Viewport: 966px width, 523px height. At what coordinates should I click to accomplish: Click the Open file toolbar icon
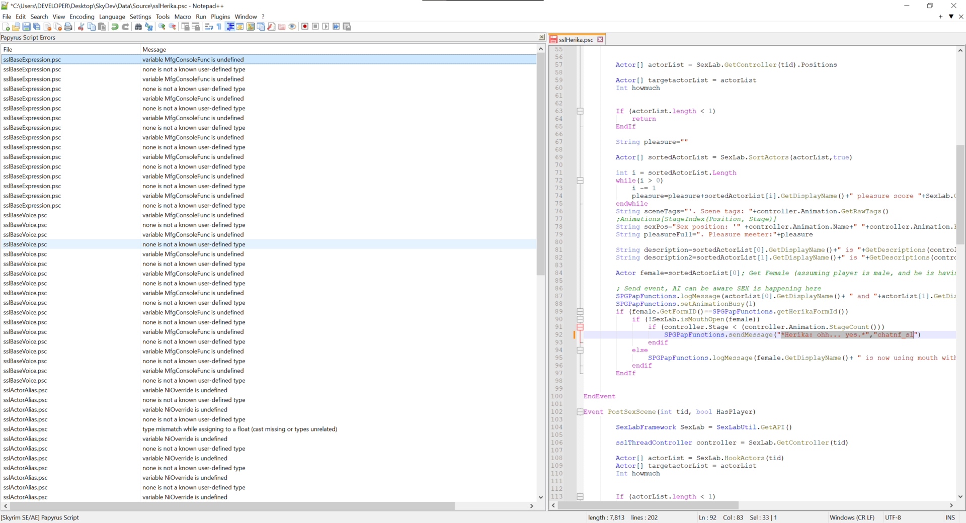(x=16, y=26)
